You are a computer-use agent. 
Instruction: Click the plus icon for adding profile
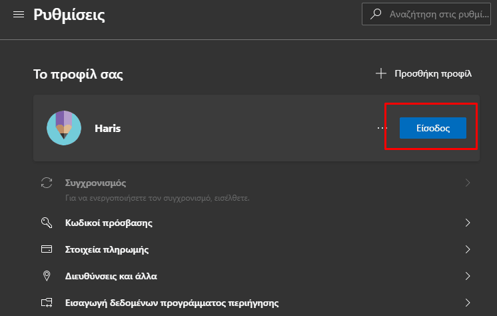(x=381, y=73)
